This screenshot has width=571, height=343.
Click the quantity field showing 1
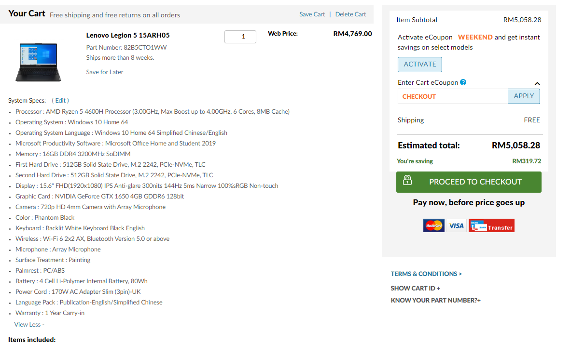tap(240, 37)
